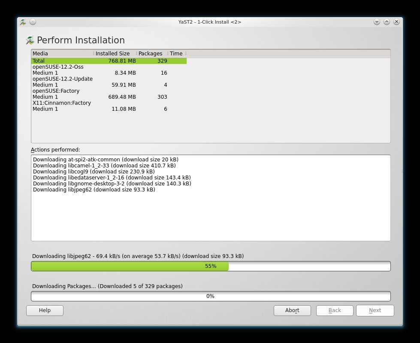Sort by the Packages column header
Image resolution: width=420 pixels, height=343 pixels.
(x=152, y=53)
